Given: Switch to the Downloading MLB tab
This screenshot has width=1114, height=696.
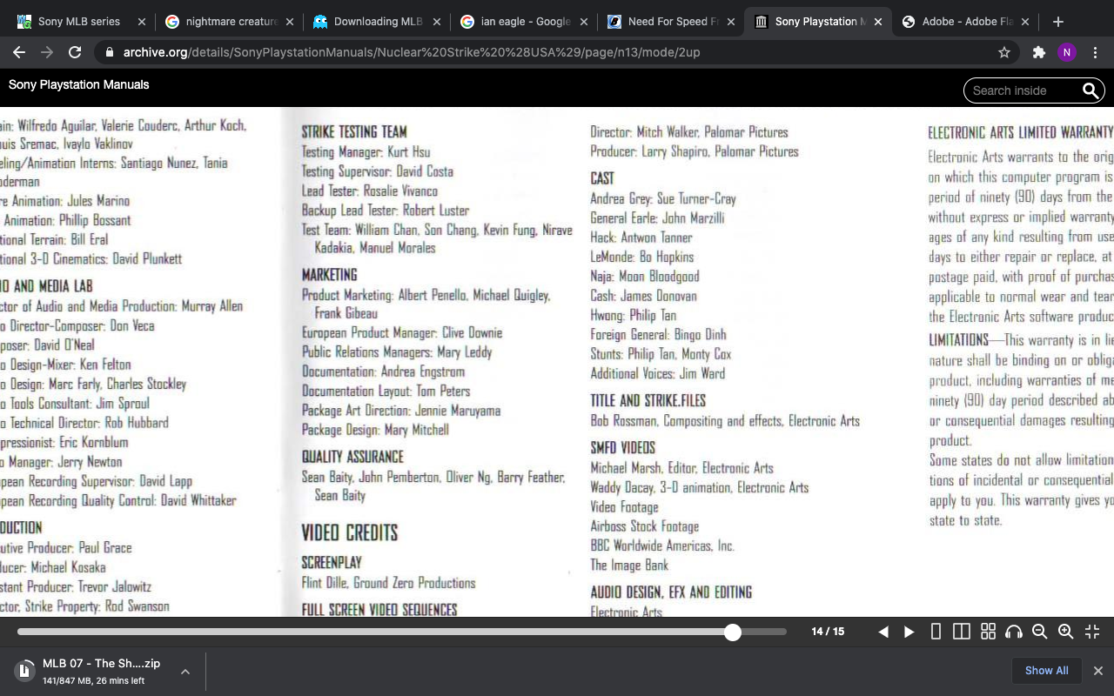Looking at the screenshot, I should [x=378, y=22].
